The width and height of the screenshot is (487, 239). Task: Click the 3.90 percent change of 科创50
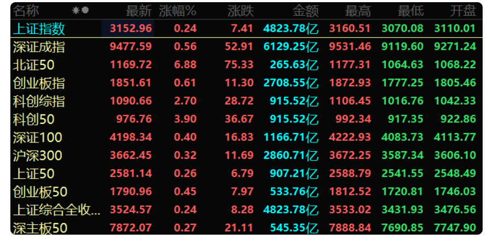(185, 119)
